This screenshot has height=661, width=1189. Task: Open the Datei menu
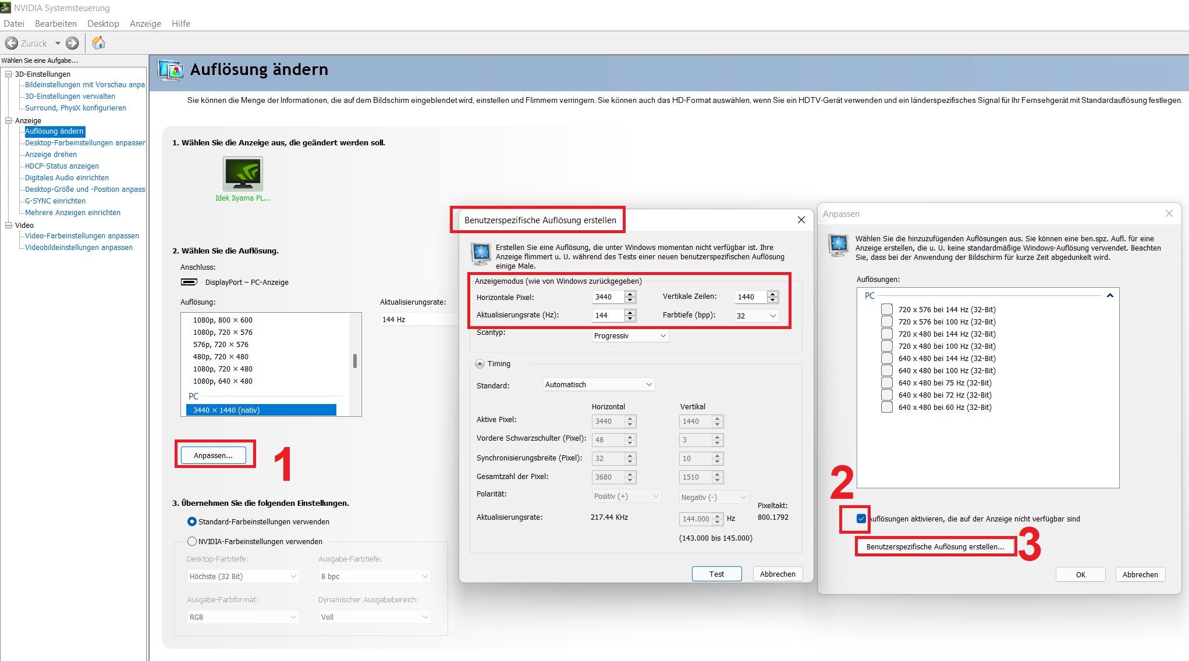tap(14, 24)
